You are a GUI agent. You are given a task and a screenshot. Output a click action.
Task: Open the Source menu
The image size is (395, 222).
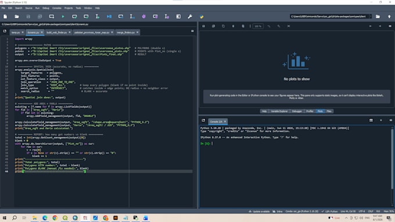pos(28,8)
